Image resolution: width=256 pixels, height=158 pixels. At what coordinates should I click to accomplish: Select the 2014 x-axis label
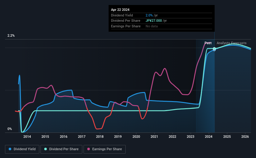click(27, 137)
